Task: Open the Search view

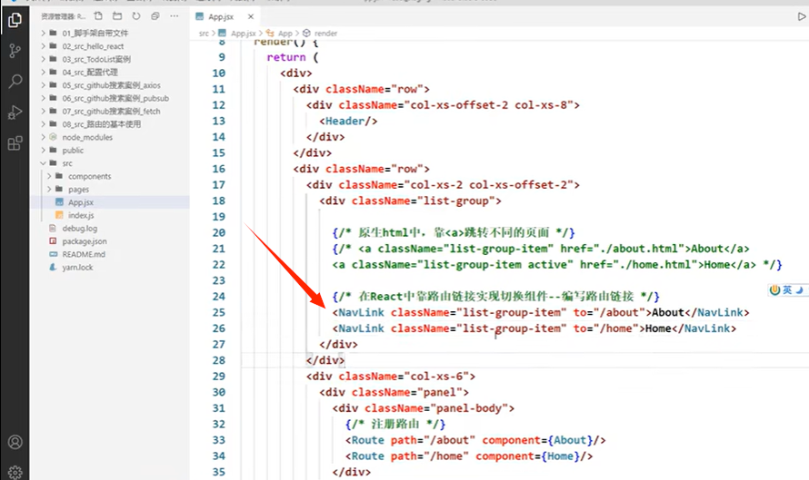Action: pos(15,81)
